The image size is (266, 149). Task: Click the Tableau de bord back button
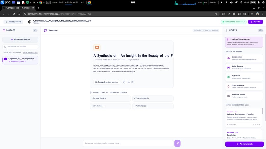click(13, 22)
